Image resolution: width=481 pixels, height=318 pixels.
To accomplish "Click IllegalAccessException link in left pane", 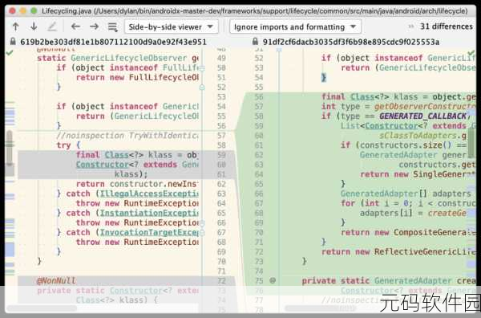I will (x=149, y=194).
